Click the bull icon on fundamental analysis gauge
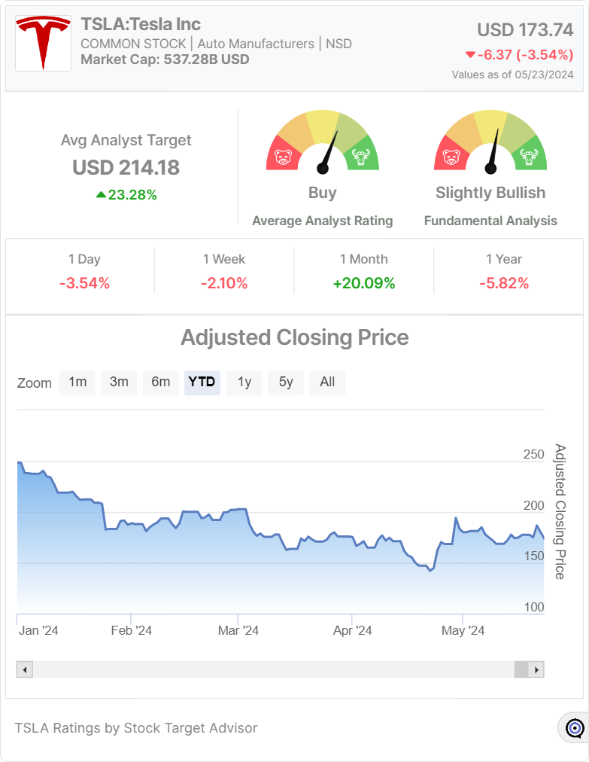 pos(530,158)
